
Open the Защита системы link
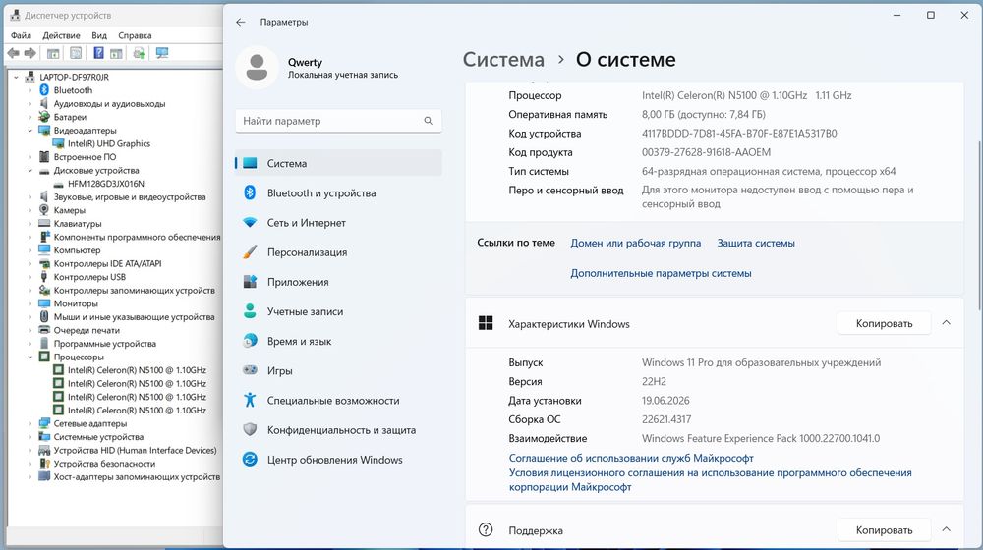(x=756, y=243)
